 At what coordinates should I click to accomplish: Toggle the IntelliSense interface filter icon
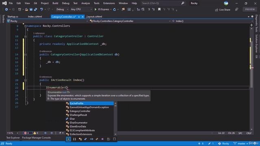coord(91,139)
